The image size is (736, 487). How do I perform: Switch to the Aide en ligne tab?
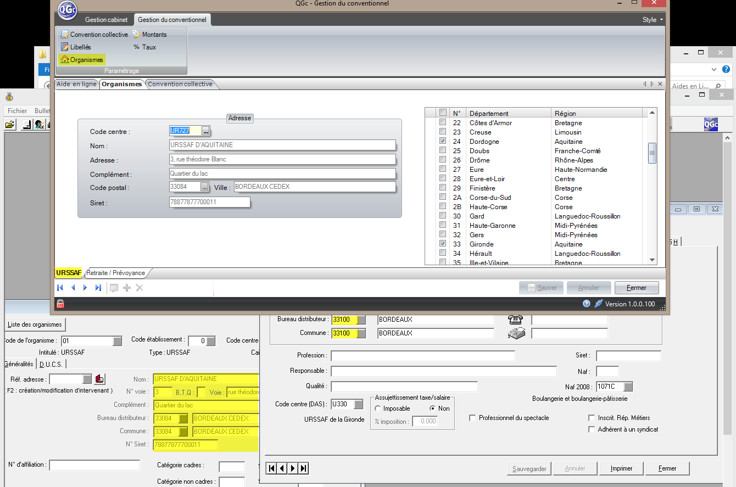click(x=76, y=84)
